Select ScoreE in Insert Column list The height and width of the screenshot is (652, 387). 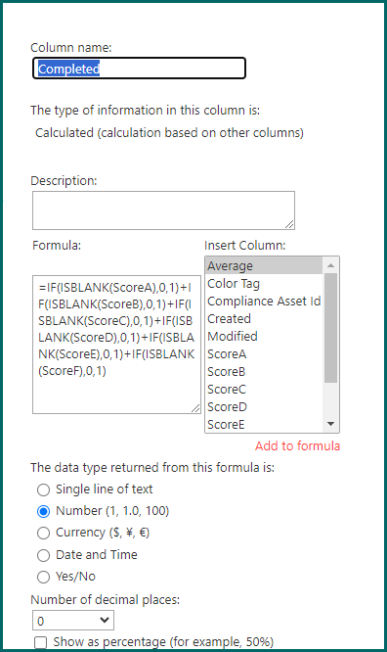coord(264,424)
